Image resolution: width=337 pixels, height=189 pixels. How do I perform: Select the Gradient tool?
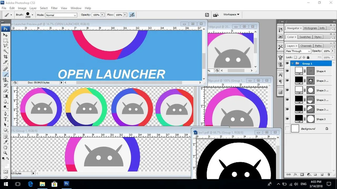(5, 96)
